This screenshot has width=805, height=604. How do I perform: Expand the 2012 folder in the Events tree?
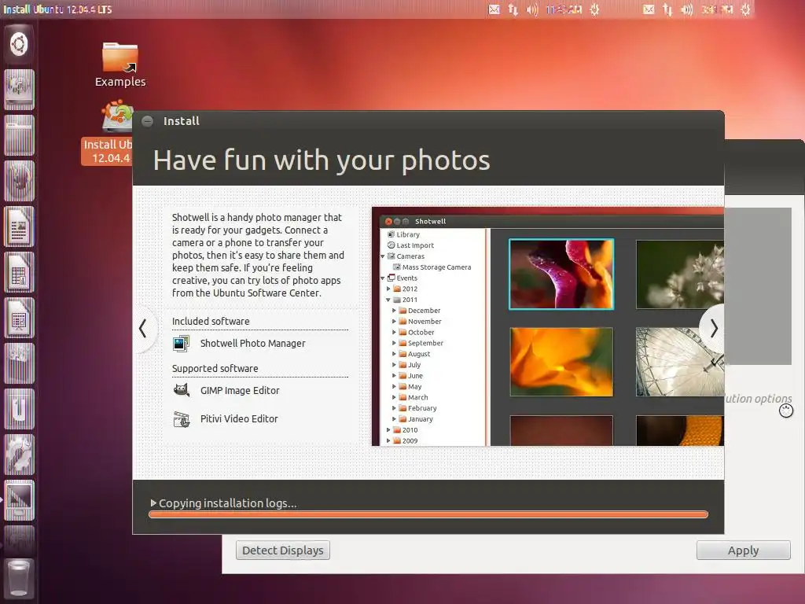pyautogui.click(x=388, y=289)
